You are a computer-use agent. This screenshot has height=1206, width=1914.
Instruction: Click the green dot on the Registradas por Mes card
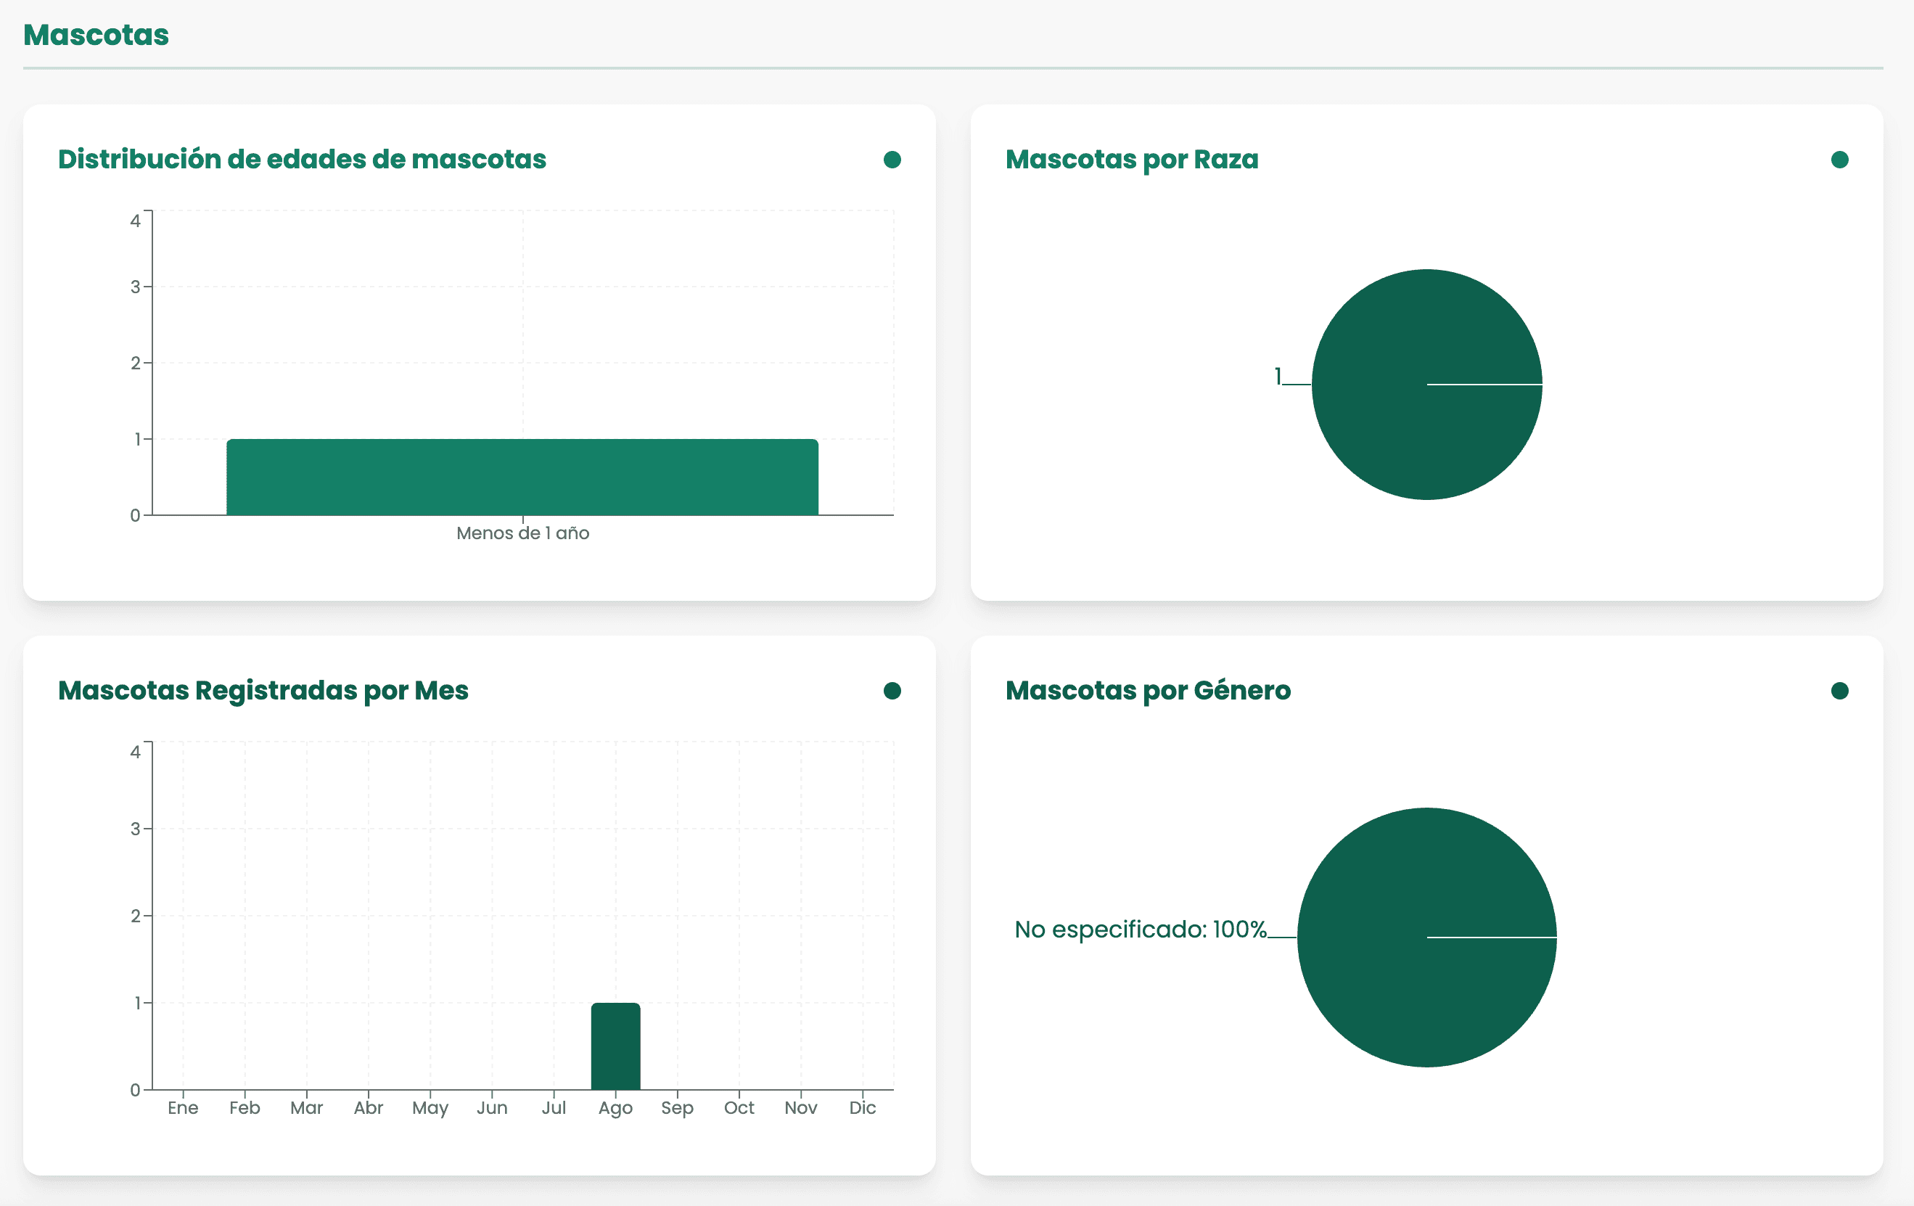892,691
